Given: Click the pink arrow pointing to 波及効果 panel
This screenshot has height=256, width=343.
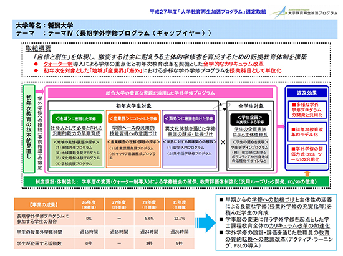Looking at the screenshot, I should point(281,126).
